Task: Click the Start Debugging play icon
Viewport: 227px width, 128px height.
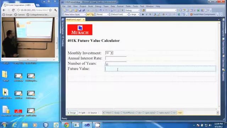Action: [x=122, y=10]
